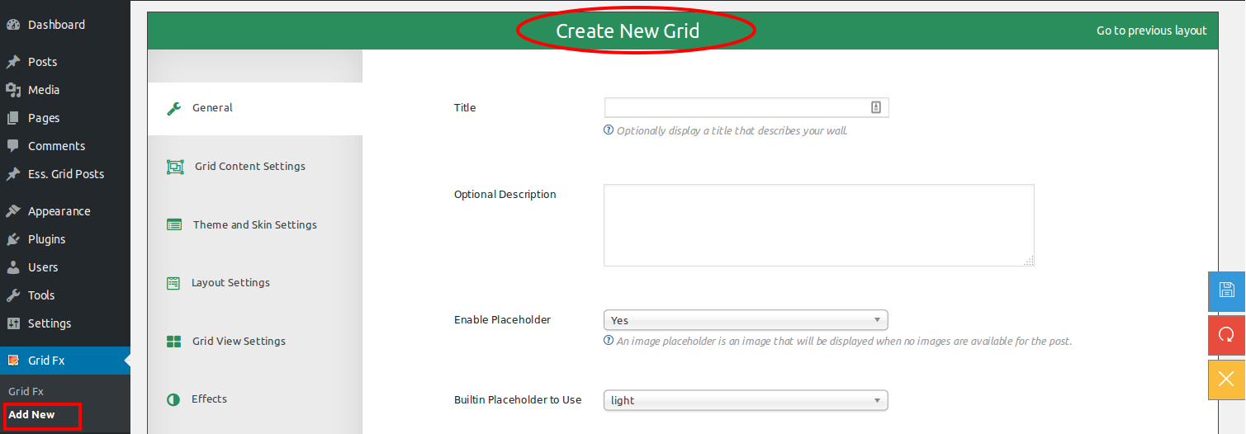This screenshot has height=434, width=1246.
Task: Click the icon inside the Title field
Action: coord(876,107)
